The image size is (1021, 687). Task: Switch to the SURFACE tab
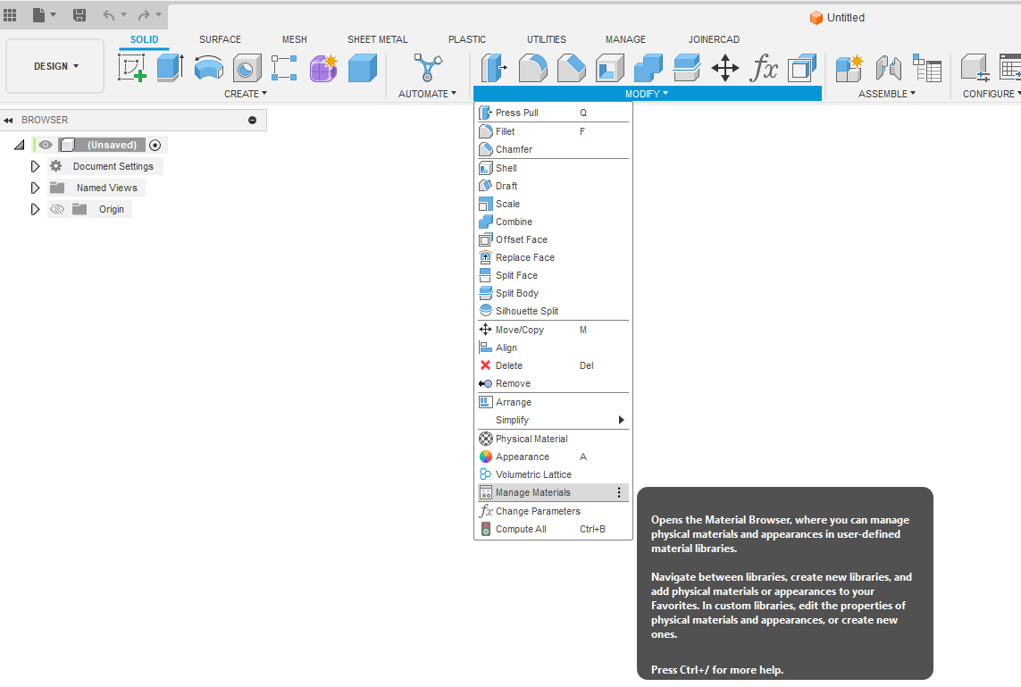tap(220, 39)
